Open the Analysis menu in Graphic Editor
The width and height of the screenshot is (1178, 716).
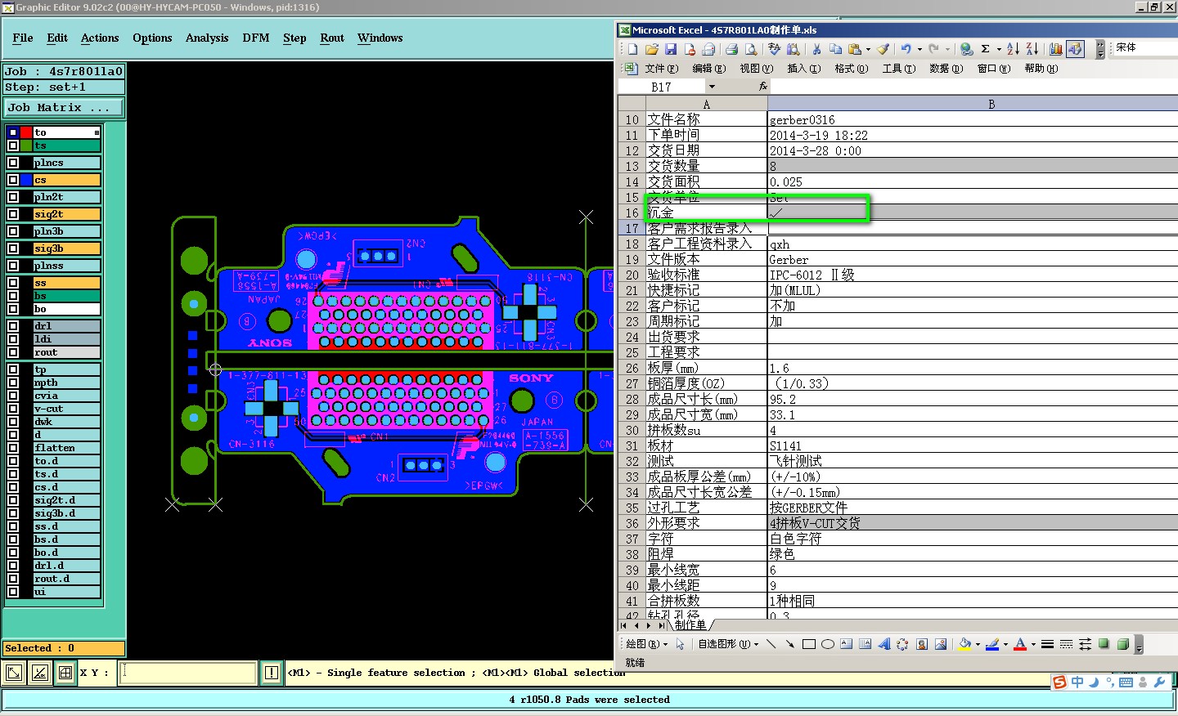[207, 38]
